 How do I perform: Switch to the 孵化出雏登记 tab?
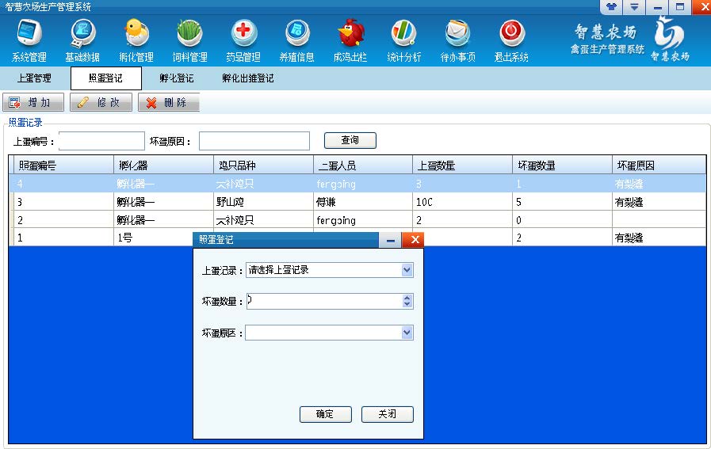[248, 78]
